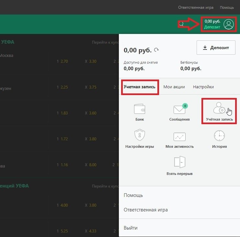
Task: Open Настройки игры shield icon
Action: pos(140,136)
